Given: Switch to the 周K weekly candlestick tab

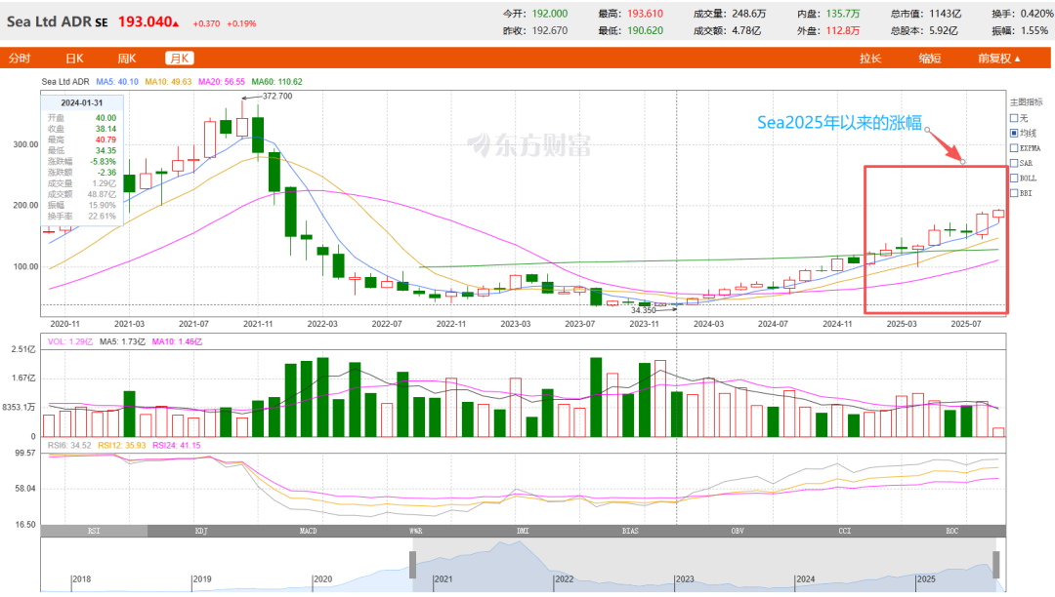Looking at the screenshot, I should [125, 58].
